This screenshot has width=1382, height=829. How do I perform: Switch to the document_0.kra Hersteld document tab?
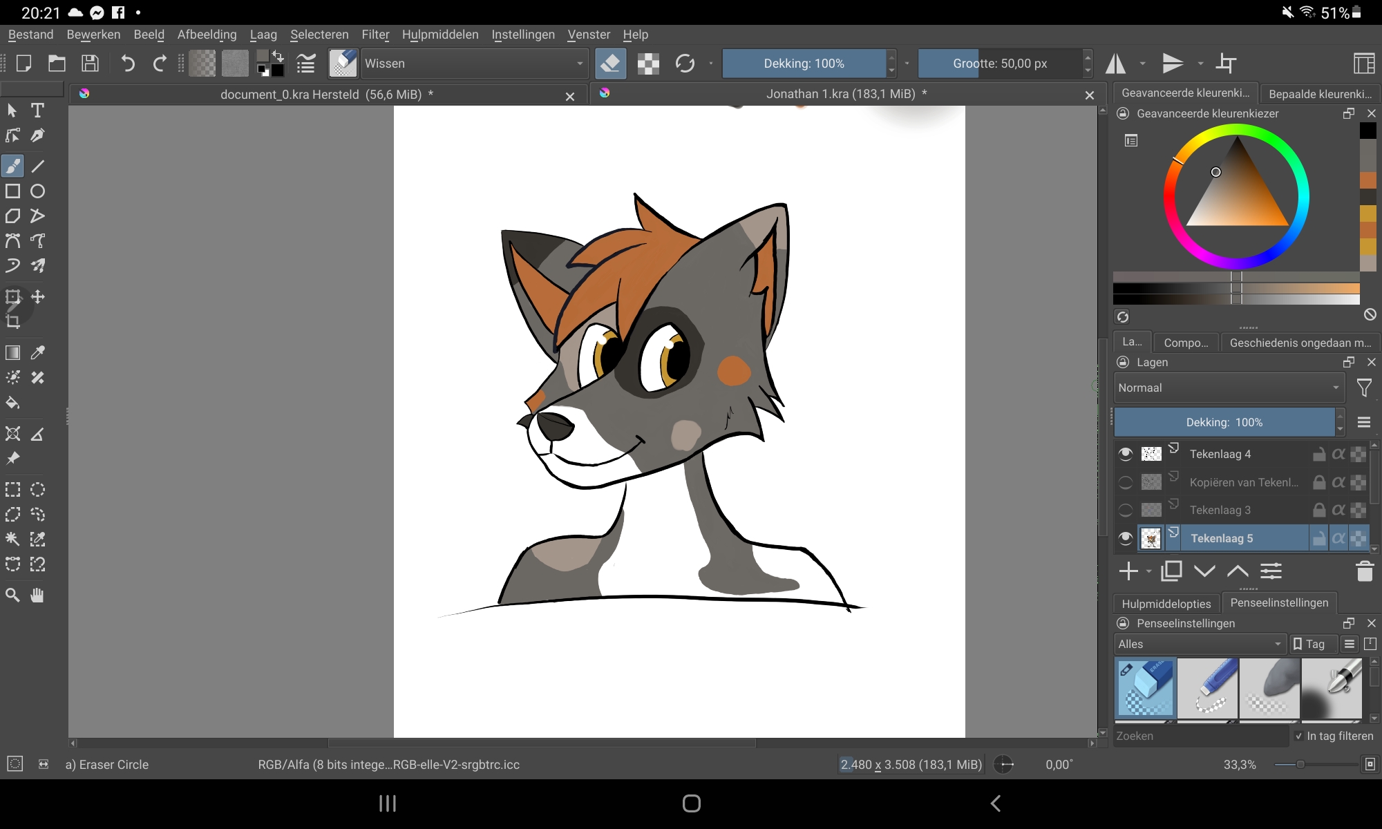(325, 94)
